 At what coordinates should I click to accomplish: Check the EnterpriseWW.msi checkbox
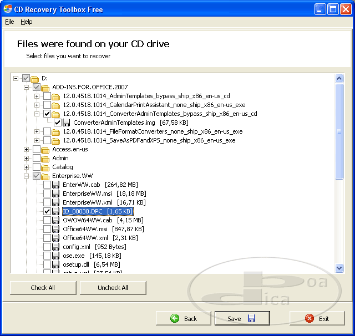point(47,194)
